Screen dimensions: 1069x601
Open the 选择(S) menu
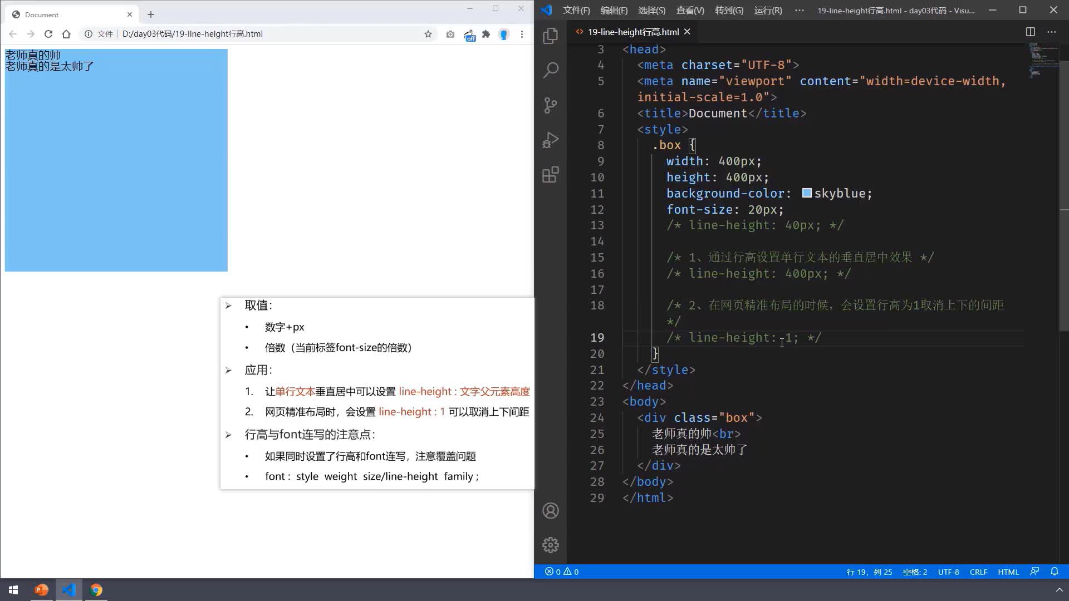(x=651, y=10)
